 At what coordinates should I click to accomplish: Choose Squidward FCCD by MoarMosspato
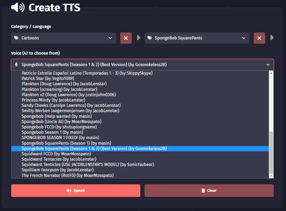pyautogui.click(x=140, y=154)
